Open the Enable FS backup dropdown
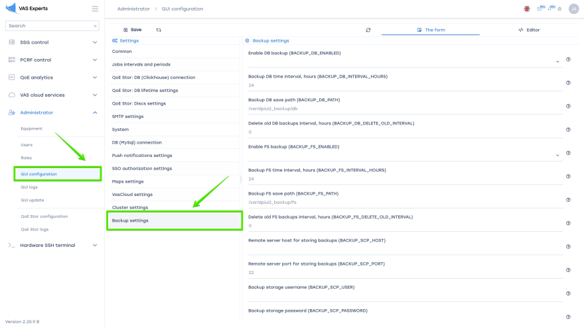Screen dimensions: 584x327 pos(557,155)
